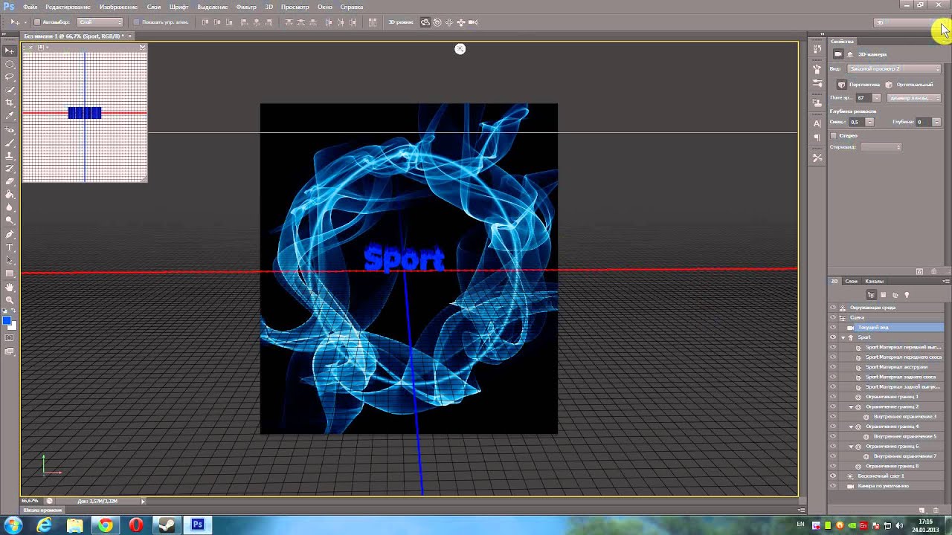952x535 pixels.
Task: Select the Crop tool
Action: point(9,103)
